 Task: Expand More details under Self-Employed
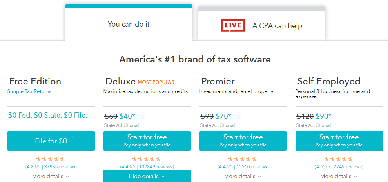click(339, 176)
